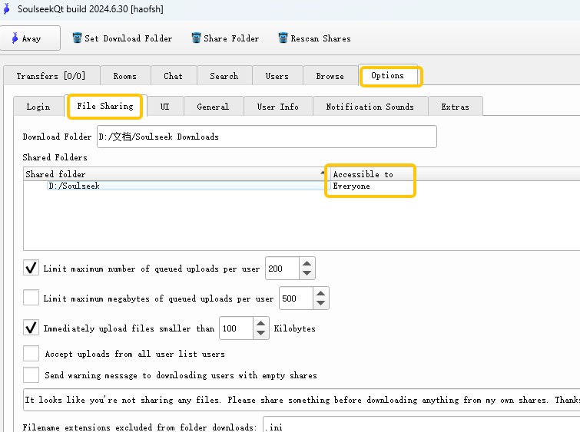Open the Search tab
580x432 pixels.
(224, 76)
